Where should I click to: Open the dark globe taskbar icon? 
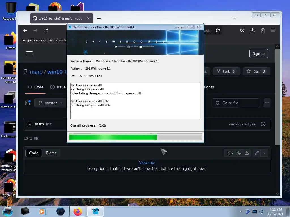[x=61, y=211]
